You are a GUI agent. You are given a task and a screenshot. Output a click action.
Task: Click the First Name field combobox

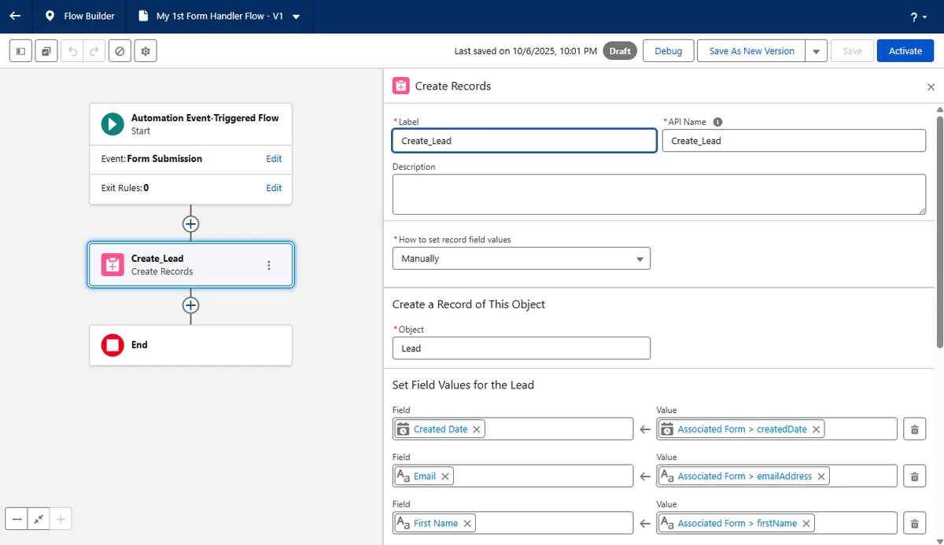point(513,524)
